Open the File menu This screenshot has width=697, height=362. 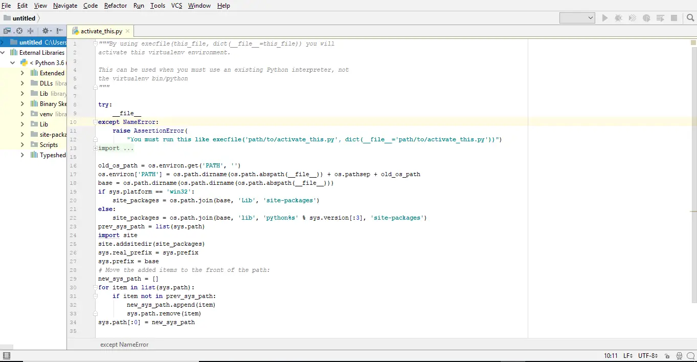point(6,6)
